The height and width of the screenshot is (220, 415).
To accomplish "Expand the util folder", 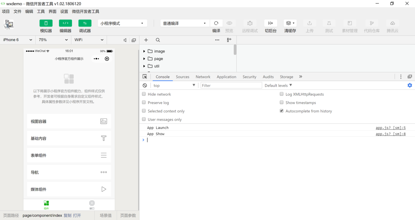I will pyautogui.click(x=144, y=66).
